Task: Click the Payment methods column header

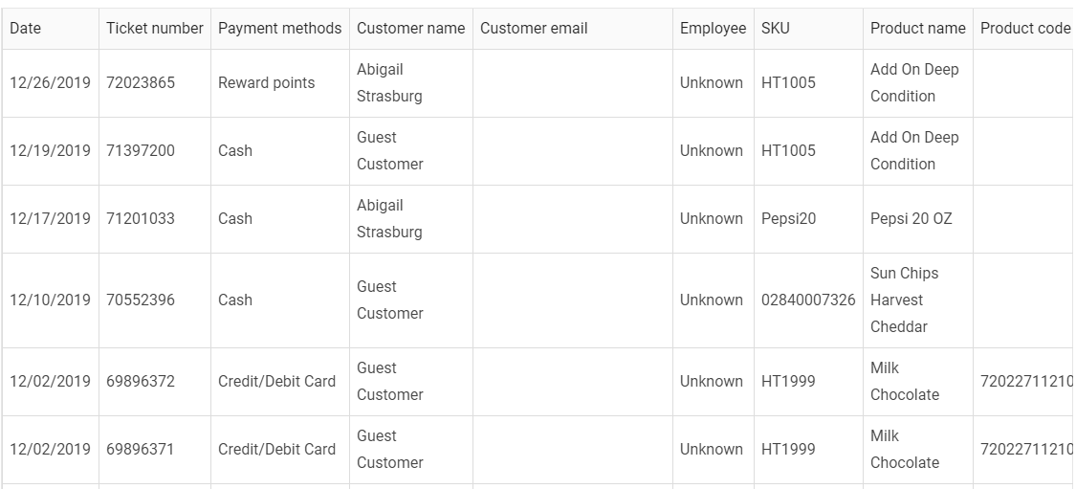Action: tap(279, 29)
